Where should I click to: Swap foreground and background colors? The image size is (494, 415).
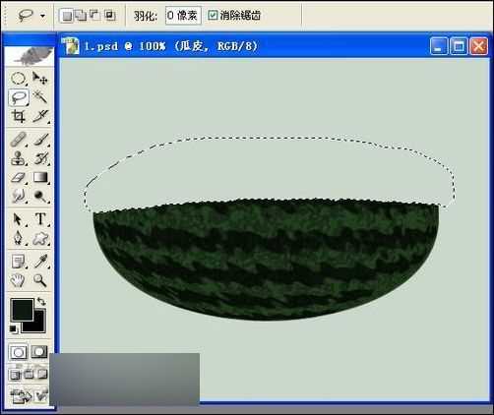pos(41,301)
